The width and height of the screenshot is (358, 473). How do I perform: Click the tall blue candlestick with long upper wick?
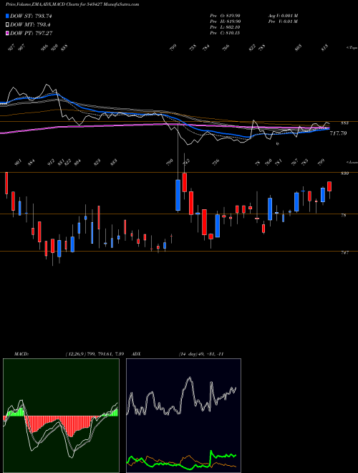click(x=178, y=195)
